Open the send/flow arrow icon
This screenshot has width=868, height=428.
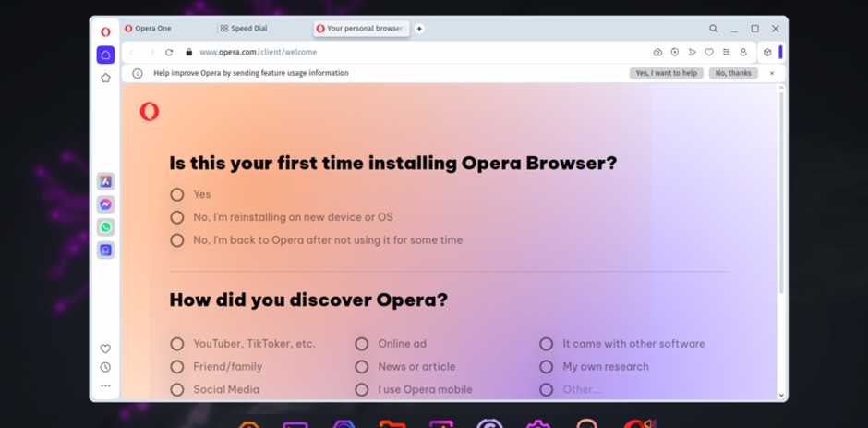click(692, 52)
